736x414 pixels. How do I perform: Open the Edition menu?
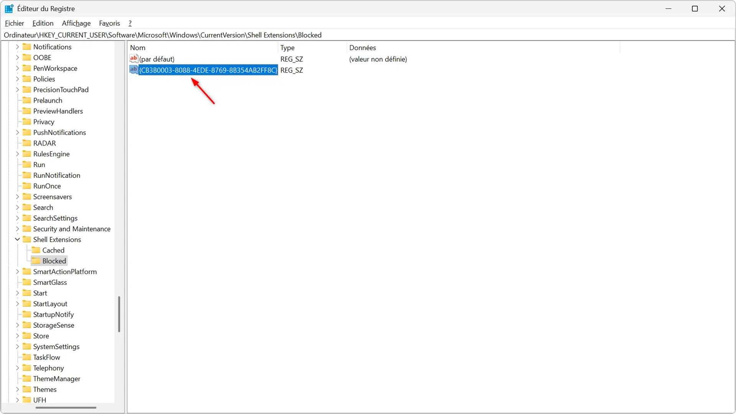(43, 23)
